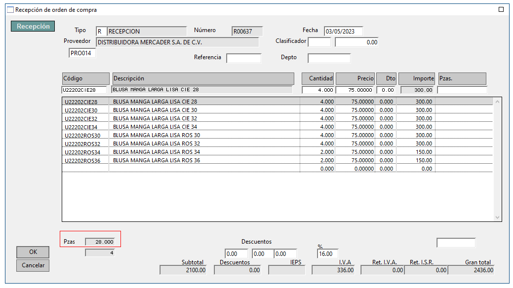Click the Ret. I.S.R. field
Screen dimensions: 513x288
426,270
